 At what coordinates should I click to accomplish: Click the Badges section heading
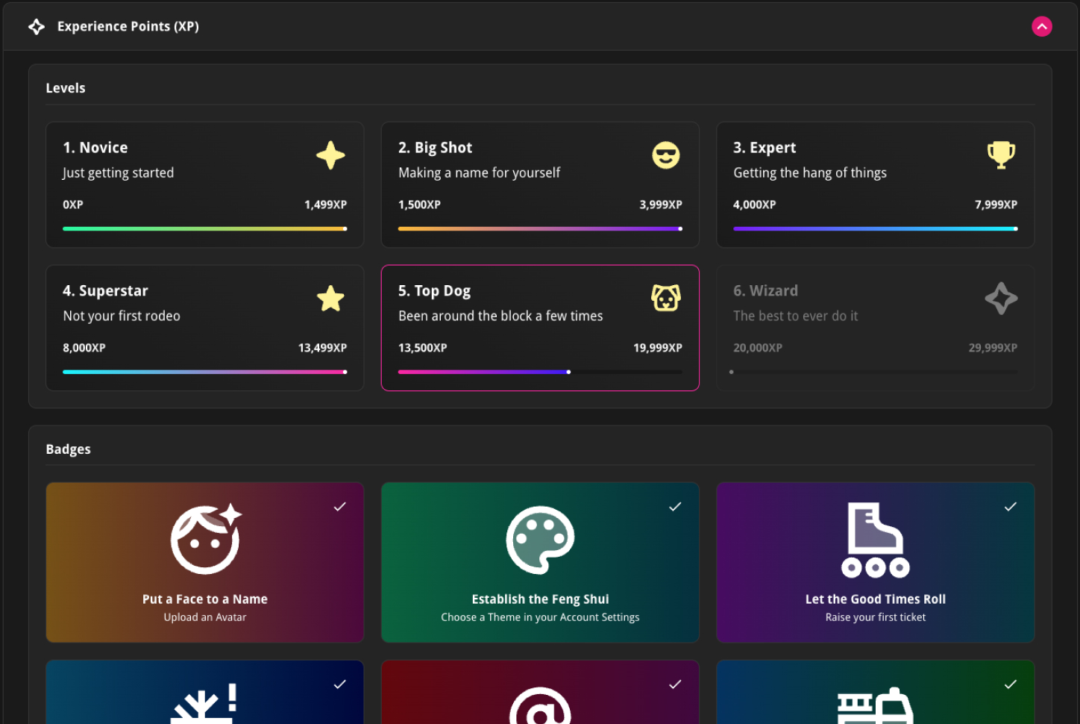[x=68, y=449]
